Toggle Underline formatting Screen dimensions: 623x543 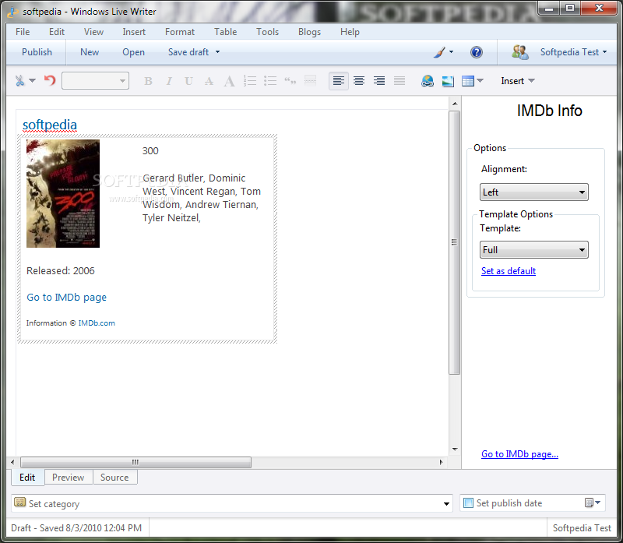pos(188,81)
